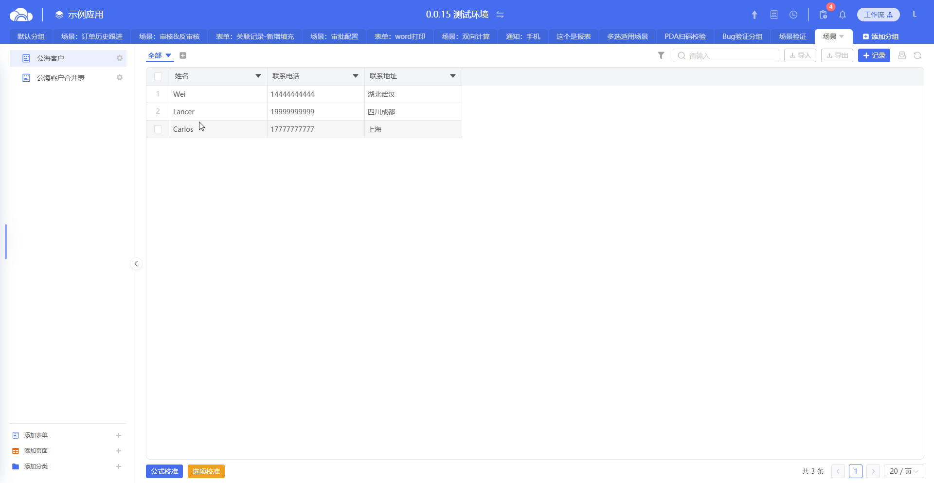Click the environment switch arrows icon
Image resolution: width=934 pixels, height=483 pixels.
click(x=500, y=15)
